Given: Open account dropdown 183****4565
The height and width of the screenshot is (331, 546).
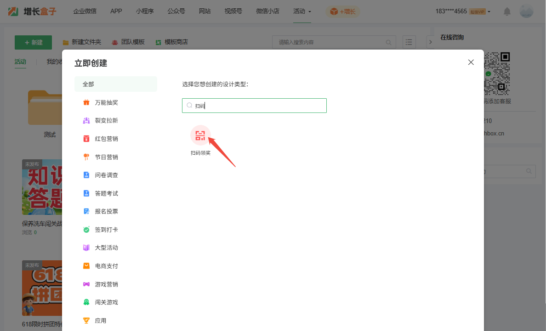Looking at the screenshot, I should tap(462, 11).
